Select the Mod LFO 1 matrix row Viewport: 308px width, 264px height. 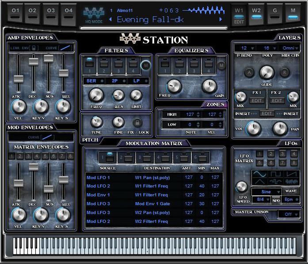154,177
